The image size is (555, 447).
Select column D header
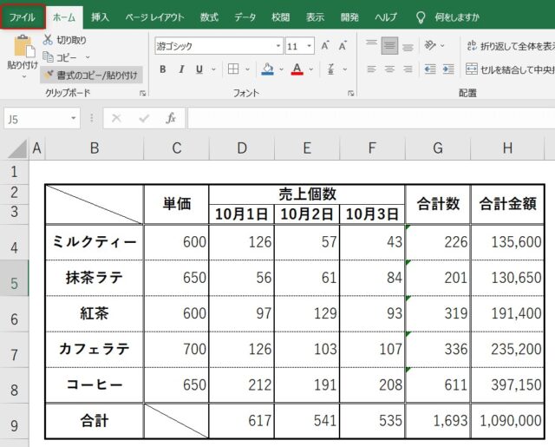[242, 148]
